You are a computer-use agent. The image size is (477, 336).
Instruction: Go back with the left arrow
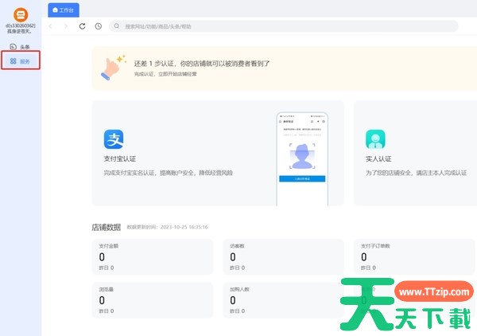[52, 26]
